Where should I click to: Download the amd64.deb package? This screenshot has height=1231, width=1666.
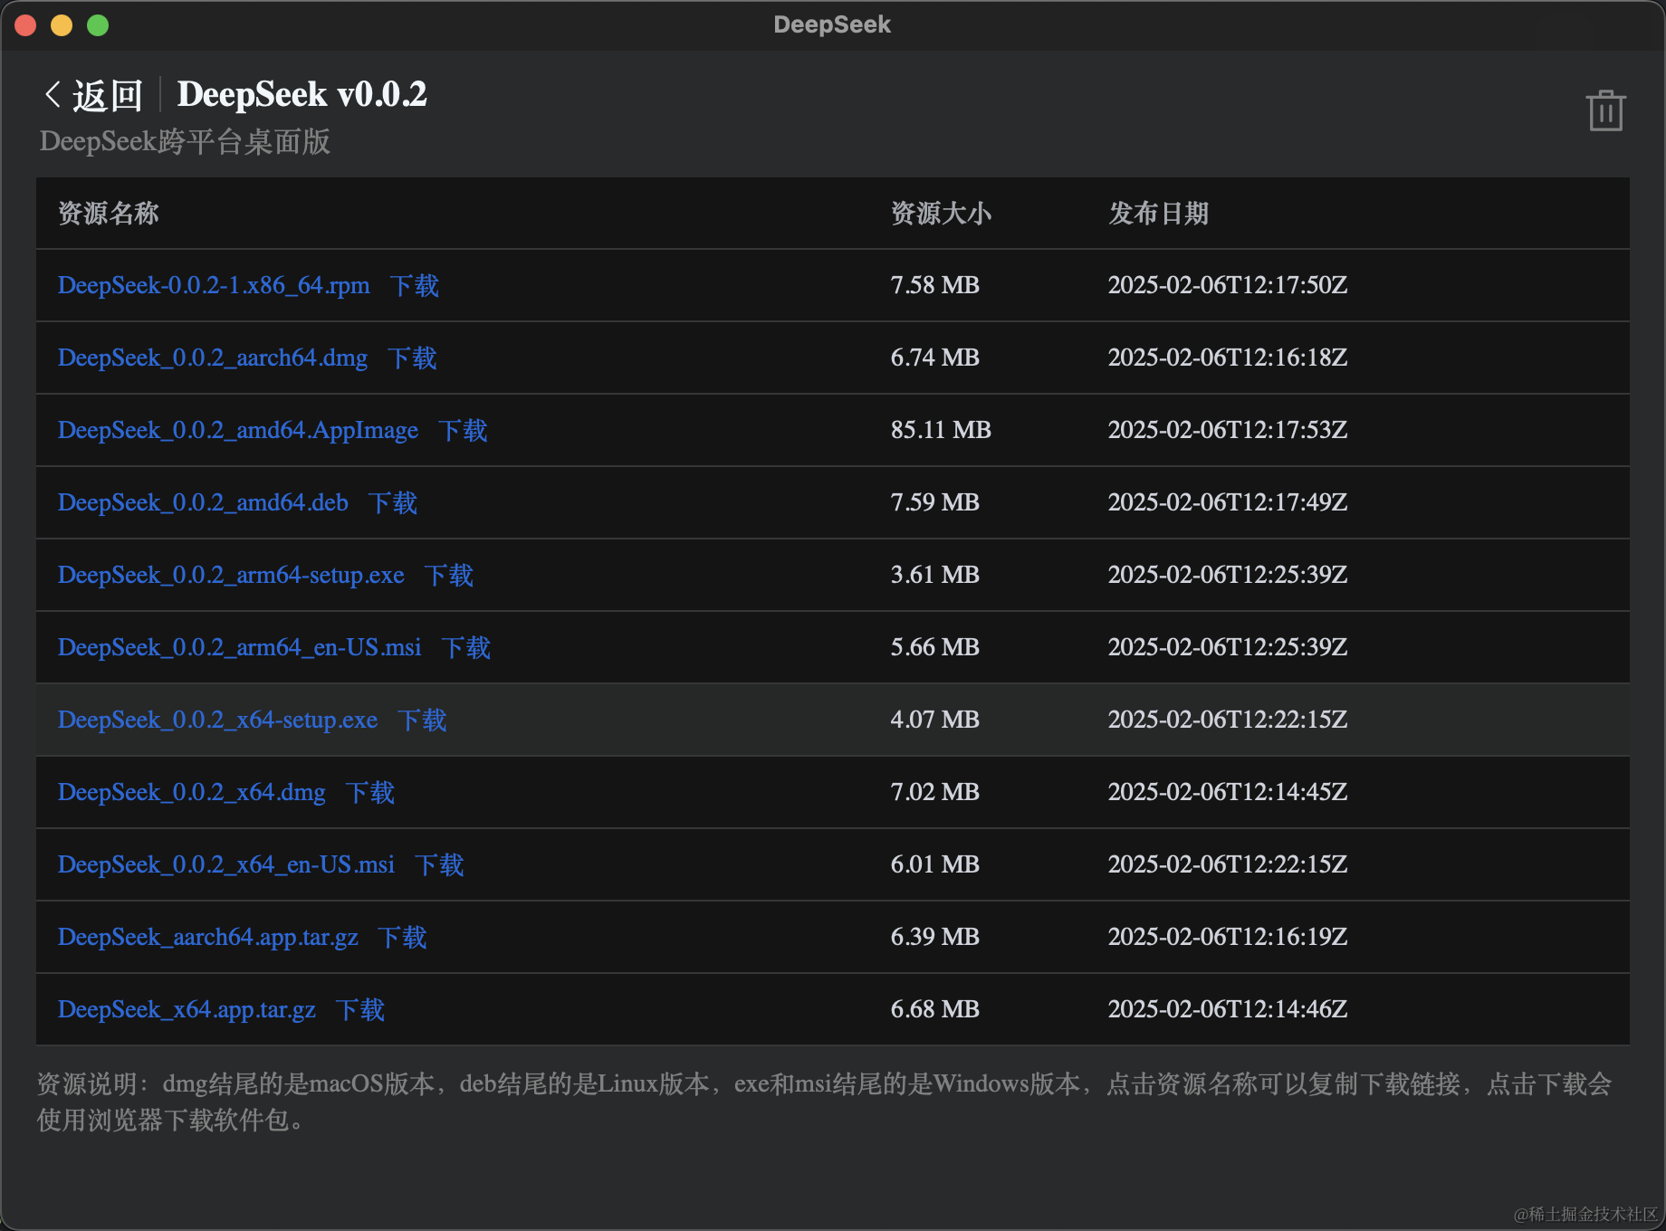coord(393,502)
